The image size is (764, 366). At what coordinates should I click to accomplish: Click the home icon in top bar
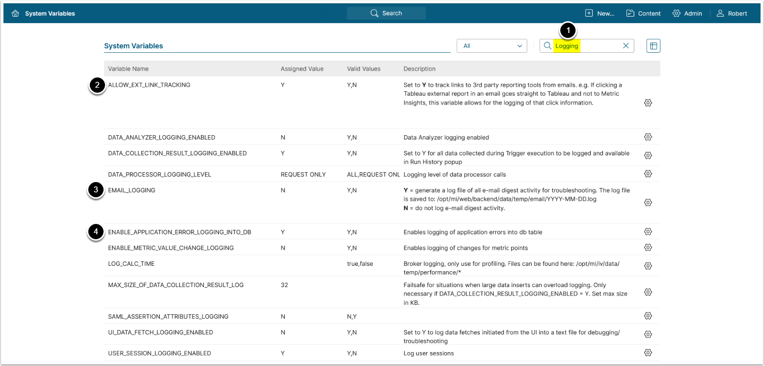[x=15, y=13]
